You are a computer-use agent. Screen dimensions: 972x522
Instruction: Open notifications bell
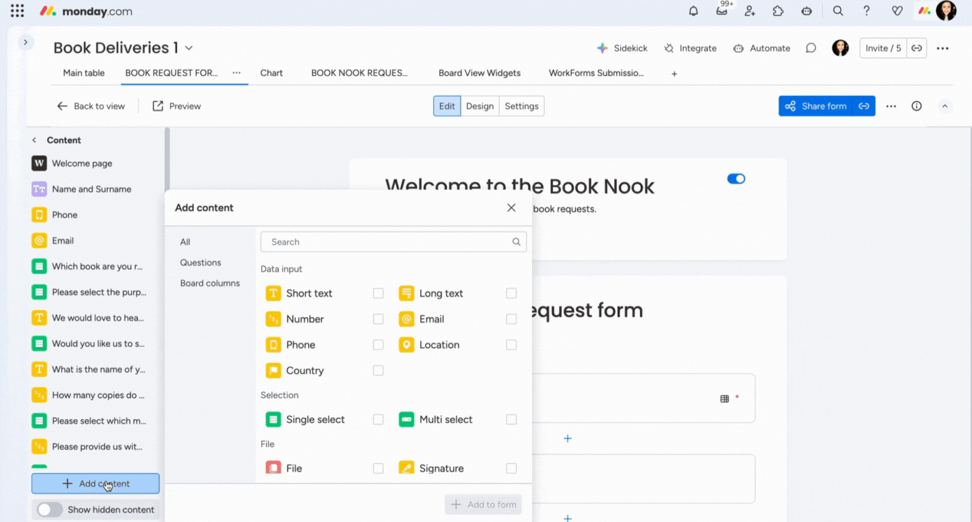[x=693, y=11]
